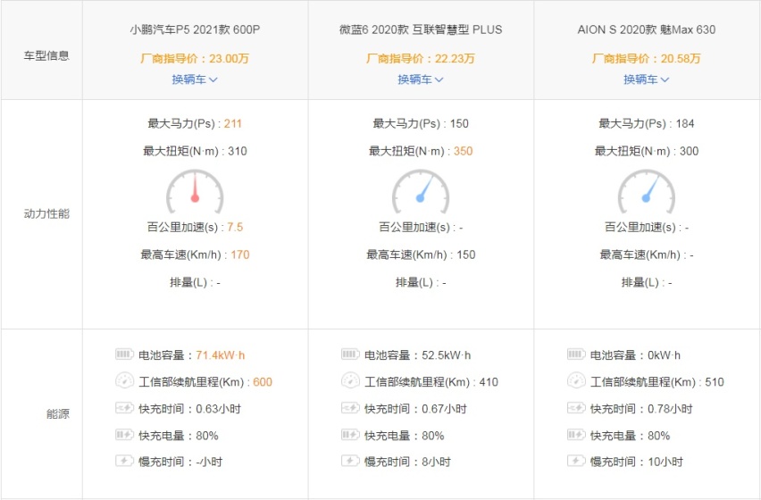Click 慢充时间：8小时 text
Image resolution: width=761 pixels, height=500 pixels.
(x=407, y=462)
